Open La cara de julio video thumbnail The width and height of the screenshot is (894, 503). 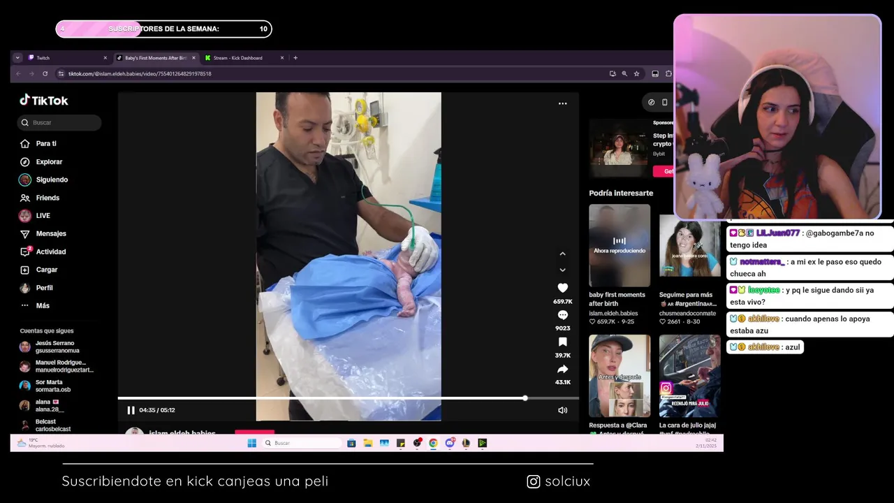click(689, 376)
